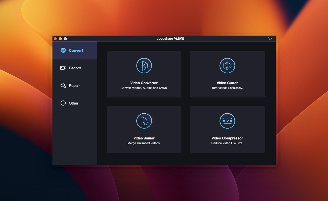Select the Video Joiner circular icon
The width and height of the screenshot is (328, 201).
(144, 121)
